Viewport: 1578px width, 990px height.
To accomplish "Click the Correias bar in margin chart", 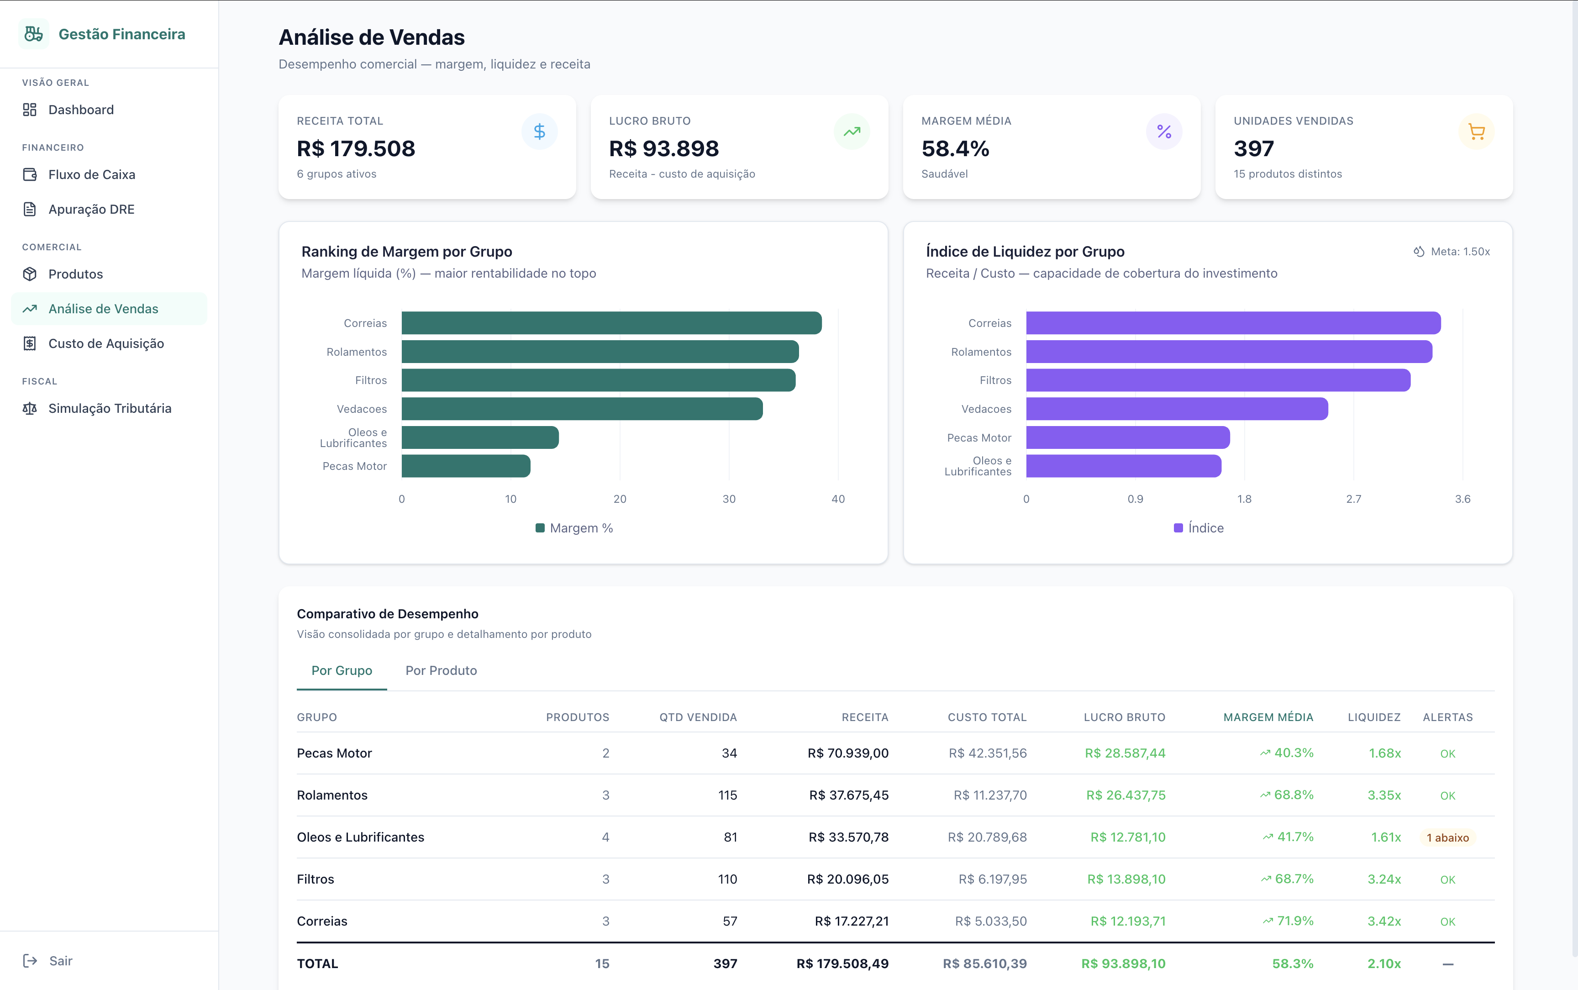I will [611, 323].
